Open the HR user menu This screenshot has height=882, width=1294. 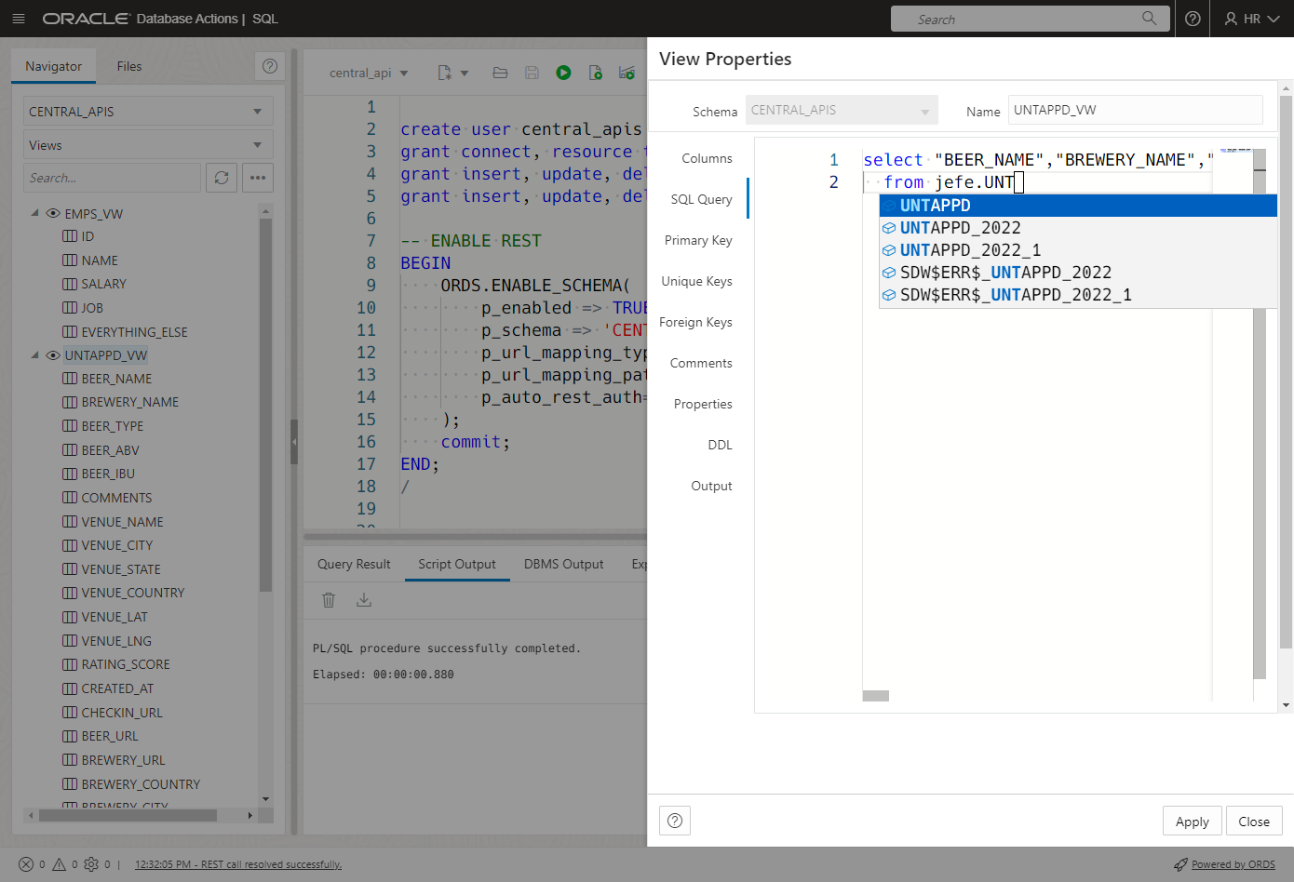pos(1251,19)
